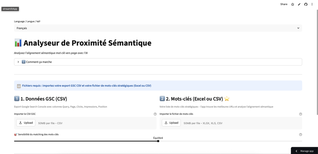Click the Language dropdown arrow

pos(298,28)
